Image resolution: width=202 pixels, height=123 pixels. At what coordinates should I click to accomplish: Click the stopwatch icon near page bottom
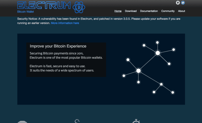136,121
